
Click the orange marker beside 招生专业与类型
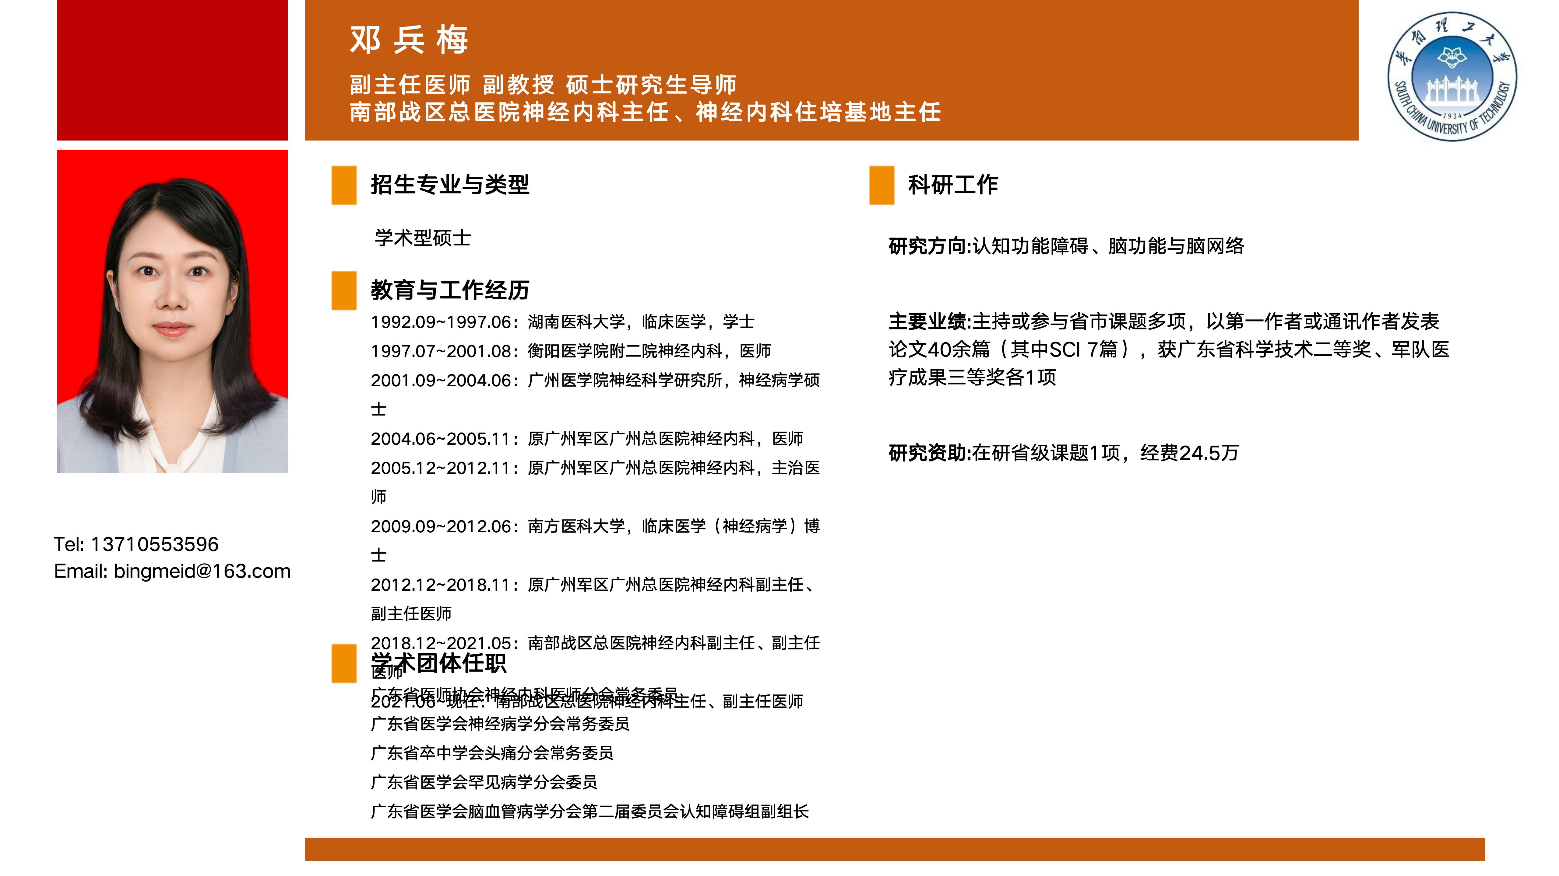point(344,185)
